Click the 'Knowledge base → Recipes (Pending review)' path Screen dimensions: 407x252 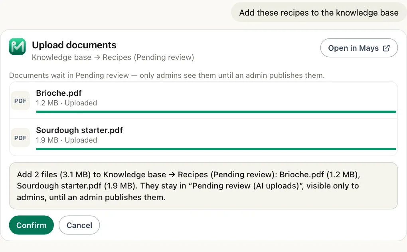click(113, 57)
